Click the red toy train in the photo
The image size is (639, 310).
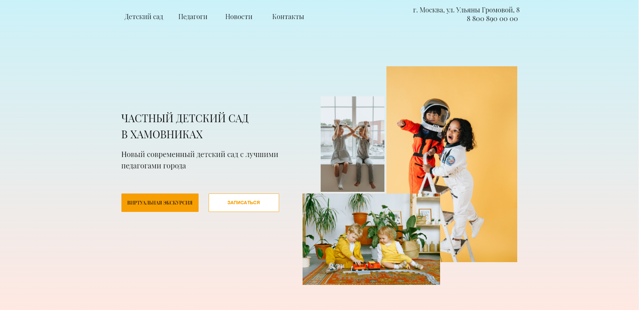366,266
